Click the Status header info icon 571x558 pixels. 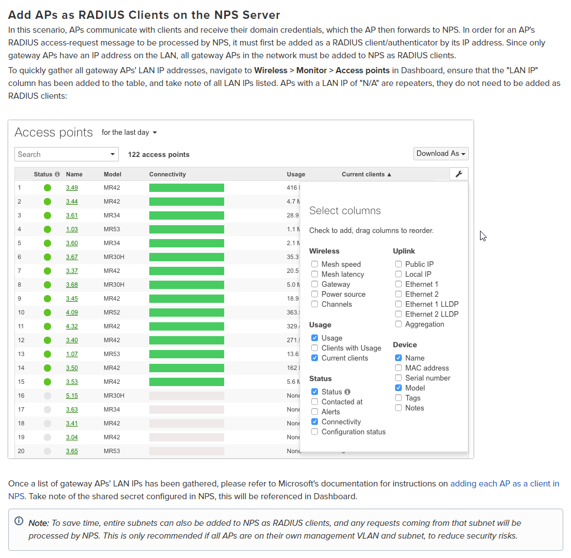(57, 174)
